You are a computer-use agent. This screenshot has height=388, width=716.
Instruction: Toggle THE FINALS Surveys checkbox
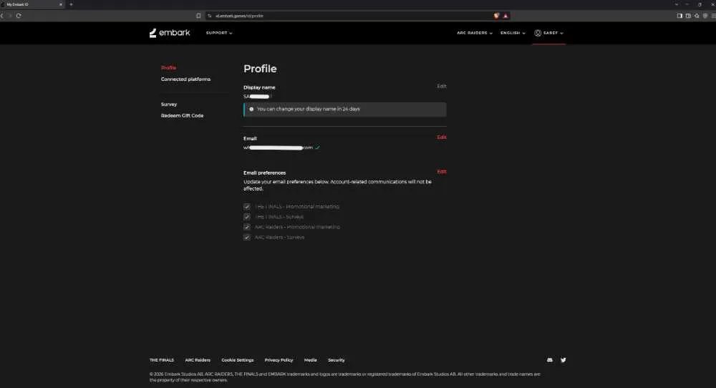point(247,217)
